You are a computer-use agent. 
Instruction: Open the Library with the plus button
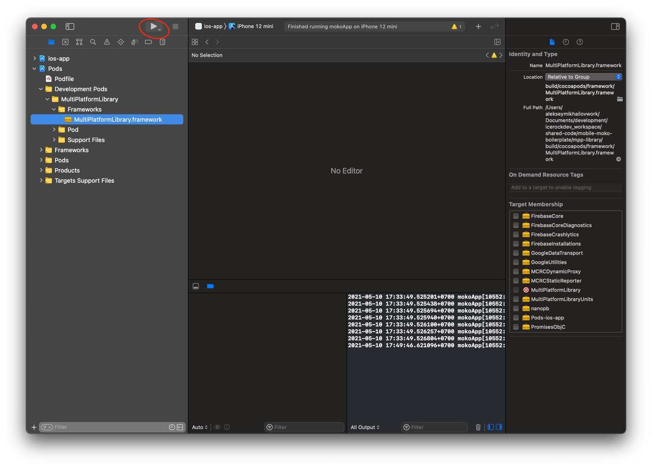coord(478,26)
